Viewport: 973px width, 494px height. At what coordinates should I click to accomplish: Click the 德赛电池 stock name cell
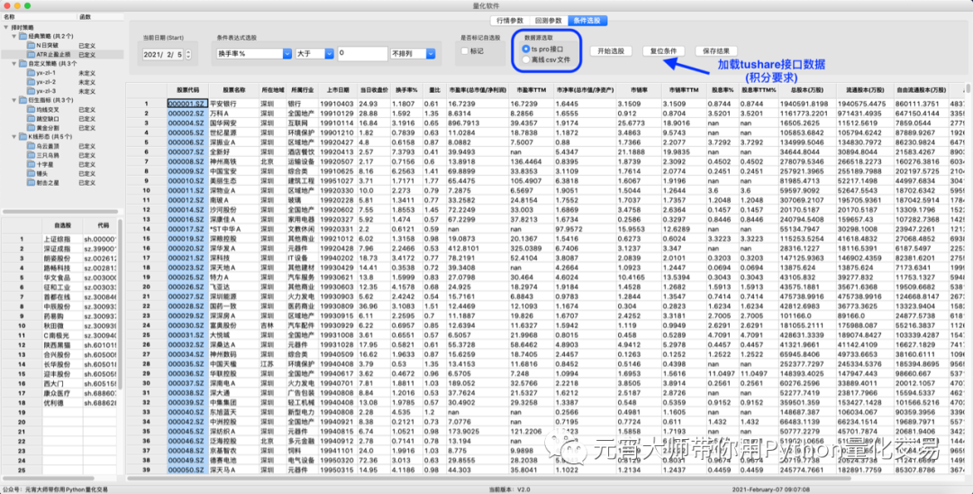click(x=234, y=461)
